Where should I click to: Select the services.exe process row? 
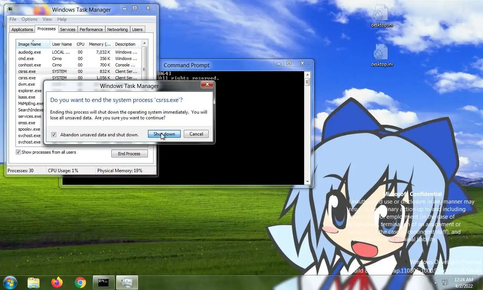[30, 116]
